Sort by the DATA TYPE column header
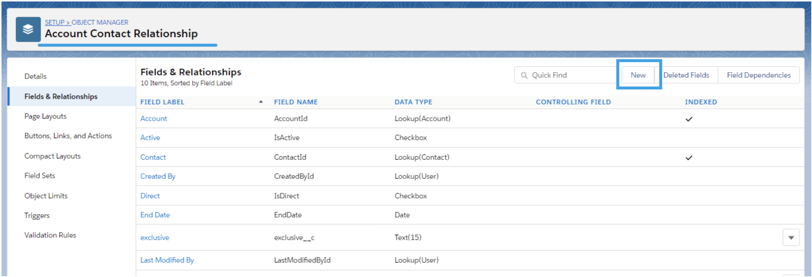Image resolution: width=812 pixels, height=277 pixels. [413, 102]
